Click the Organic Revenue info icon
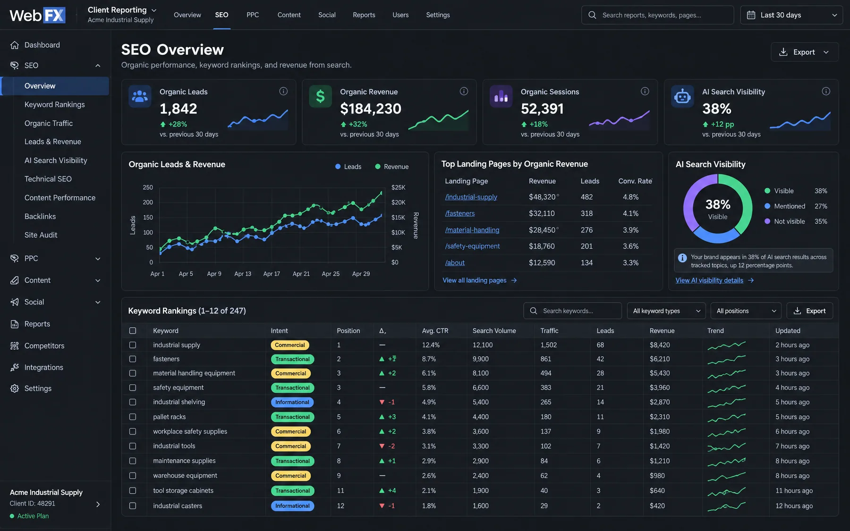The height and width of the screenshot is (531, 850). [464, 91]
